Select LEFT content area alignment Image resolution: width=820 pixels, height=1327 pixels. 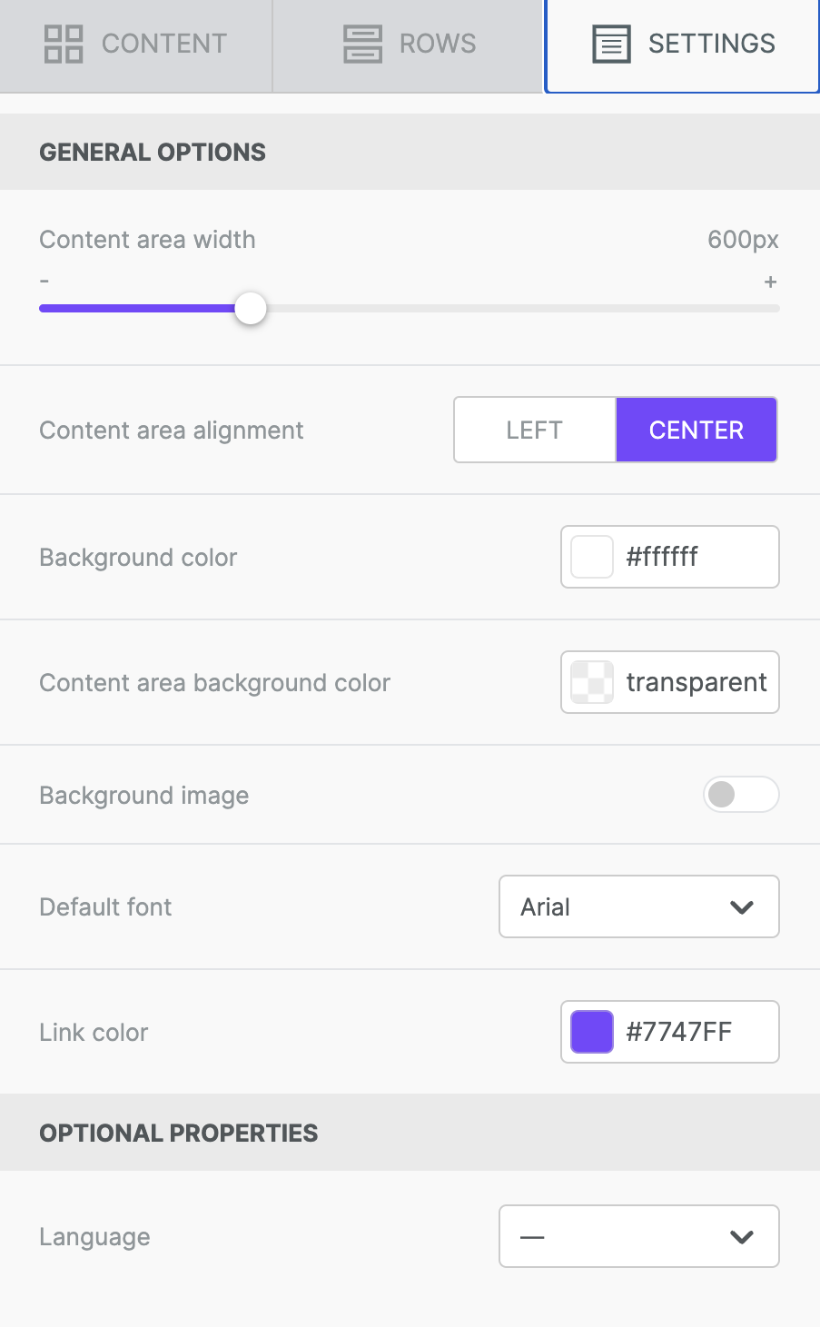(x=534, y=430)
